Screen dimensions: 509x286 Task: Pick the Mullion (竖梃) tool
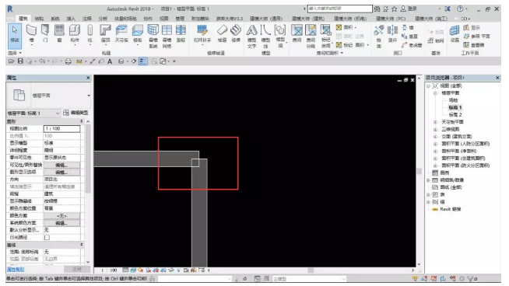(x=181, y=33)
